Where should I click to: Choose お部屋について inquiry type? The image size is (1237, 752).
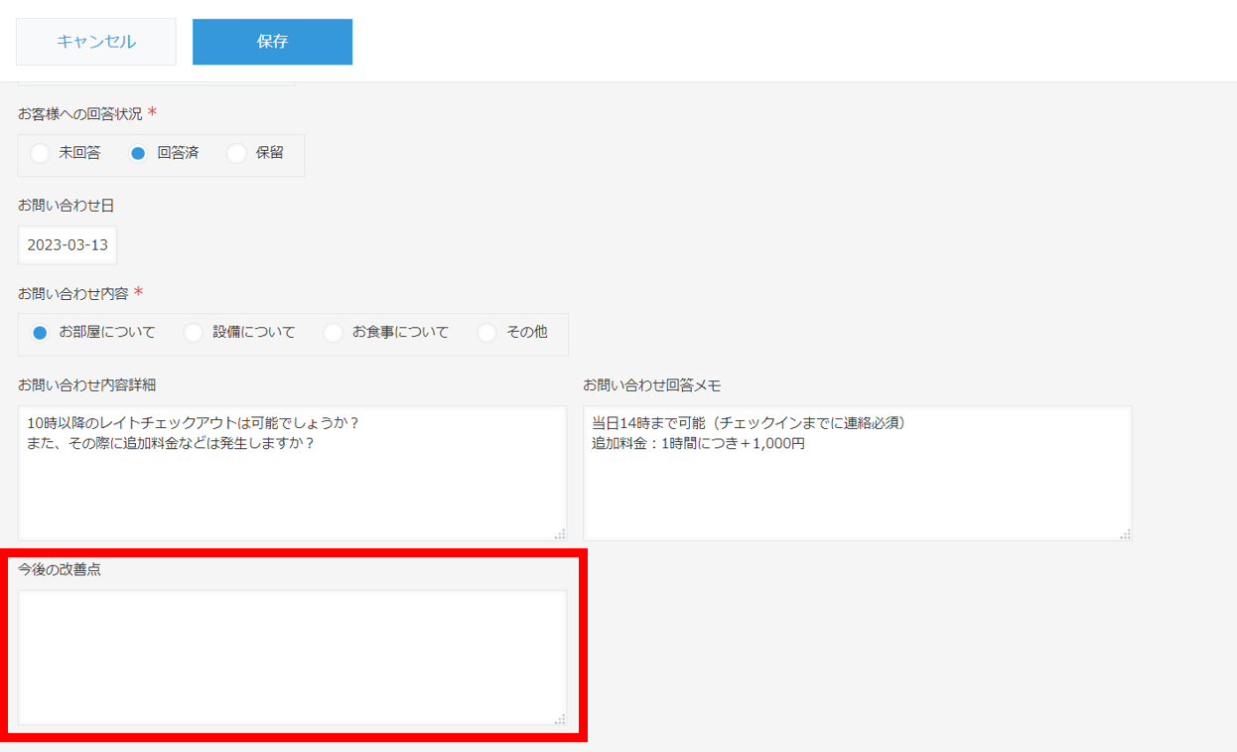pos(40,333)
